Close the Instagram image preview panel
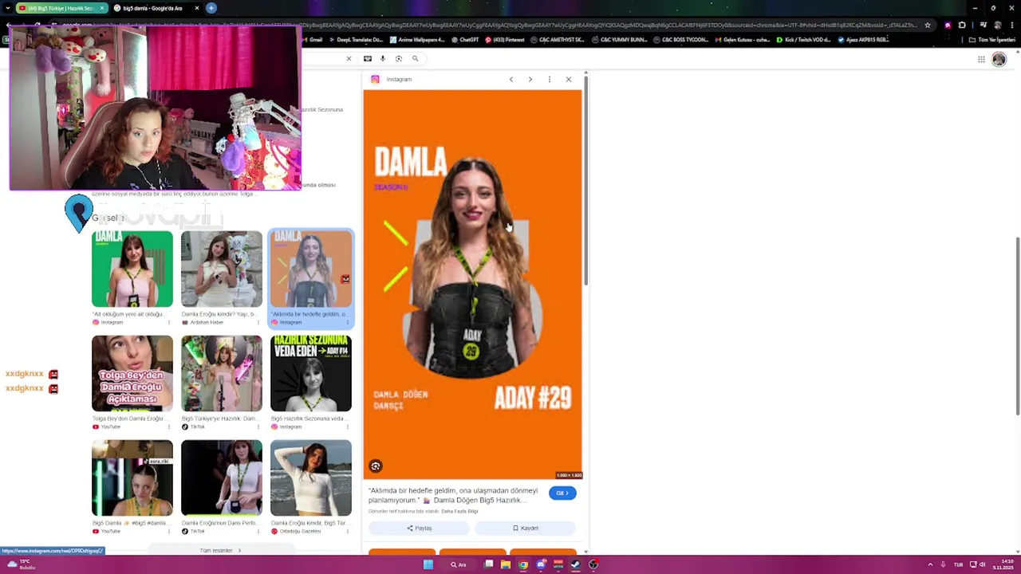1021x574 pixels. [x=569, y=79]
